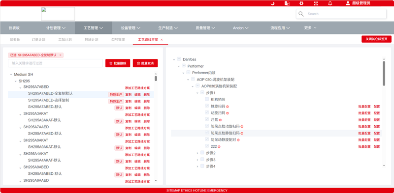Toggle the 静旋扫码 checkbox
The width and height of the screenshot is (394, 193).
click(x=207, y=106)
